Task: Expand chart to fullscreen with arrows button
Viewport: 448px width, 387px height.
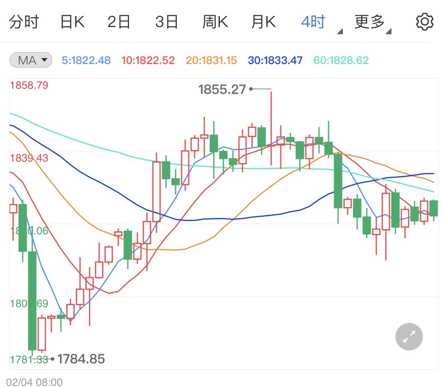Action: pos(409,336)
